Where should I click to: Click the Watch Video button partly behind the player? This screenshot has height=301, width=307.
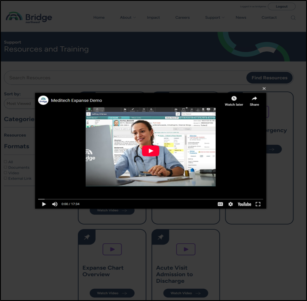pyautogui.click(x=112, y=211)
